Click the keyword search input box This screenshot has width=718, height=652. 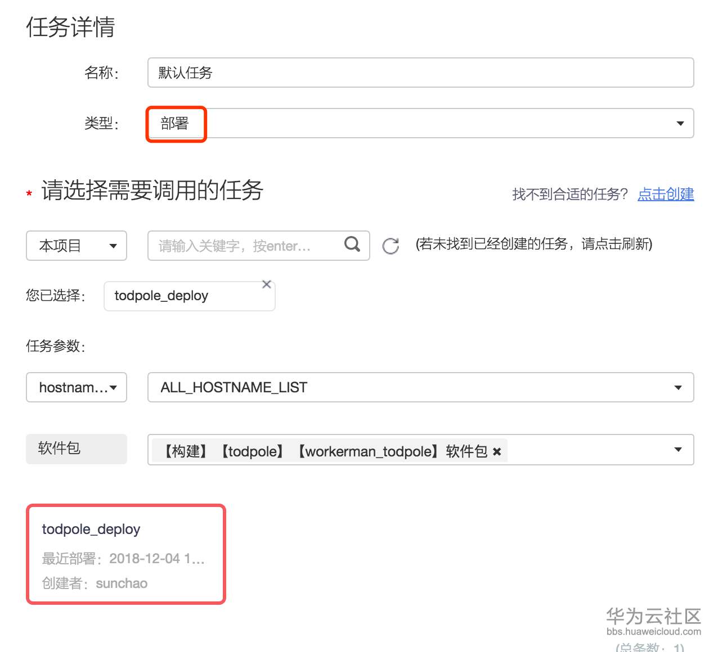tap(242, 246)
